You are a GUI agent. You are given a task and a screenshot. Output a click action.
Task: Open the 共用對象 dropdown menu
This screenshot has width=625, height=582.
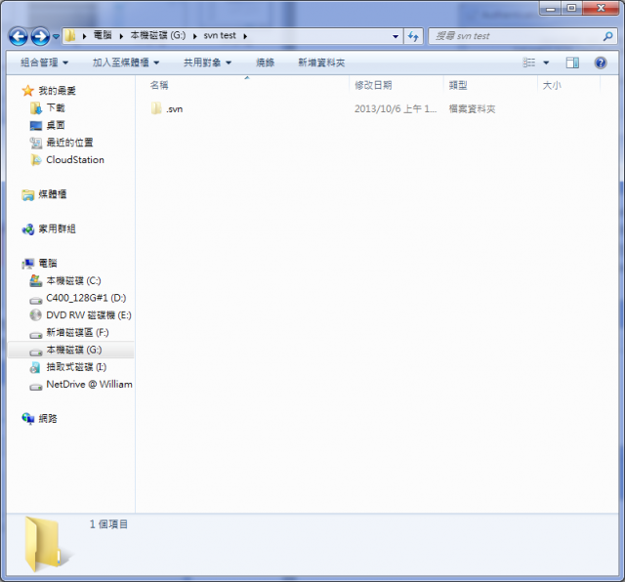[207, 62]
